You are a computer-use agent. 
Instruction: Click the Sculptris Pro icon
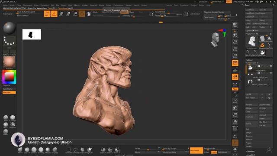[89, 14]
